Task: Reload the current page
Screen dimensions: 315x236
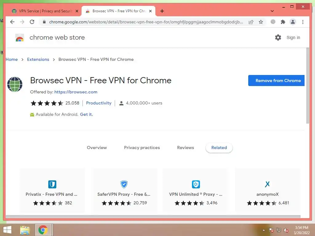Action: pos(32,22)
